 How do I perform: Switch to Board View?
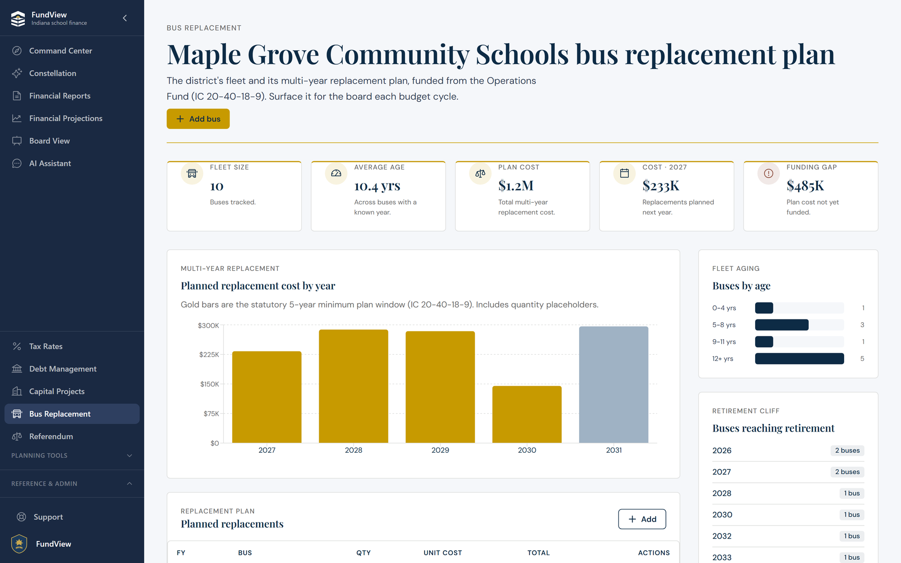point(72,141)
